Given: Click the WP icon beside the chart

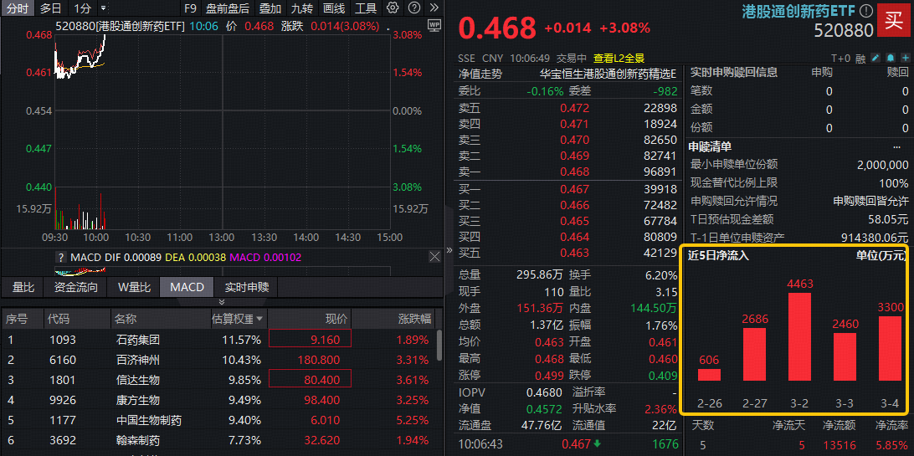Looking at the screenshot, I should point(434,25).
